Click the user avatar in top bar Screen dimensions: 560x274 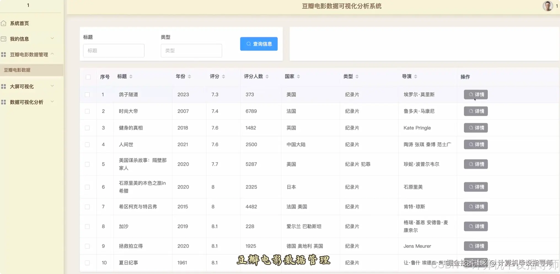click(x=548, y=6)
